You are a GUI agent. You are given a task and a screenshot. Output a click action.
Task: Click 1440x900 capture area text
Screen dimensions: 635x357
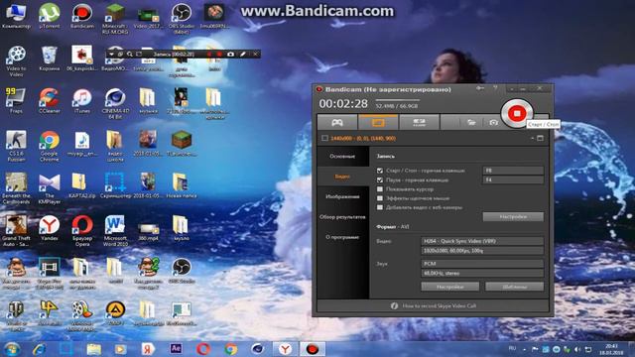point(363,138)
